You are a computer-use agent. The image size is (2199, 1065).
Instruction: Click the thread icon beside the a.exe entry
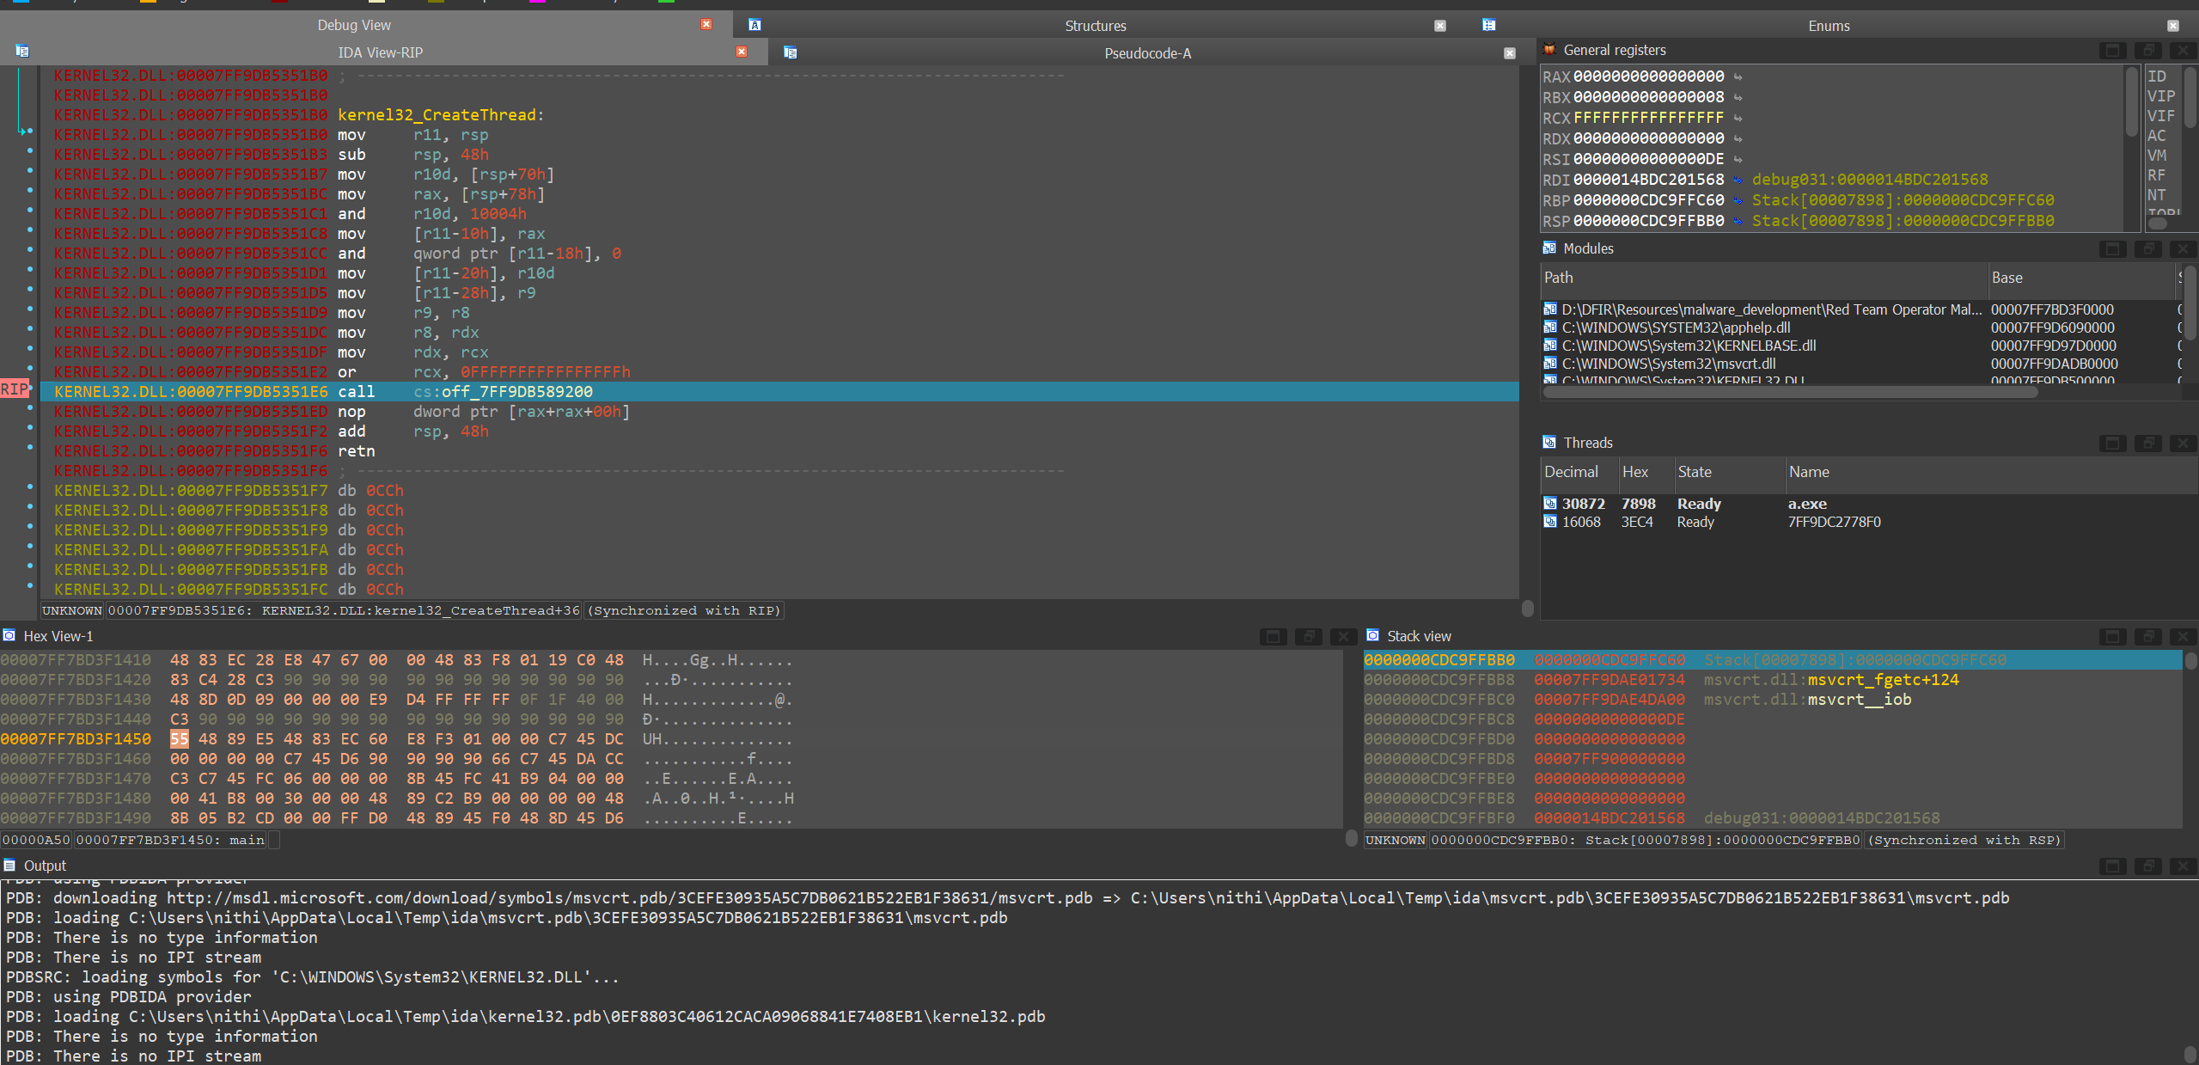coord(1550,503)
